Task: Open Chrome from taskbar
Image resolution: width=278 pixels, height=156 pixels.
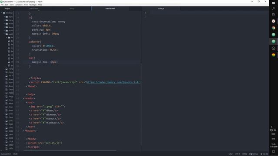Action: [273, 28]
